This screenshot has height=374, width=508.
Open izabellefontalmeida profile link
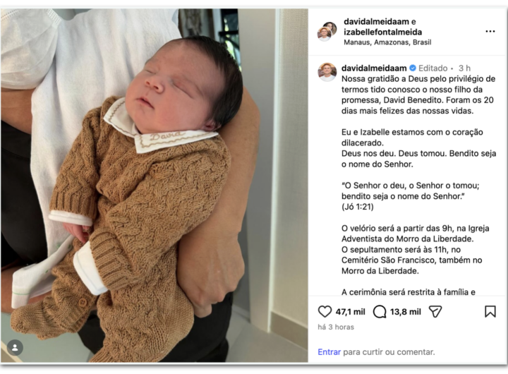tap(382, 32)
